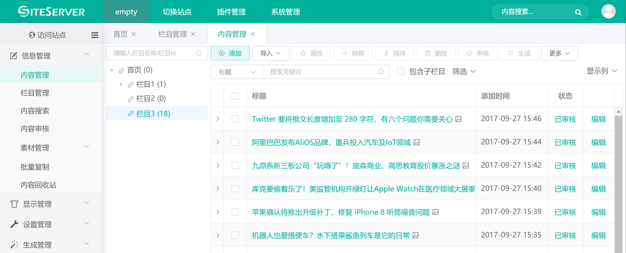The image size is (626, 253).
Task: Open 内容回收站 in the sidebar
Action: (38, 185)
